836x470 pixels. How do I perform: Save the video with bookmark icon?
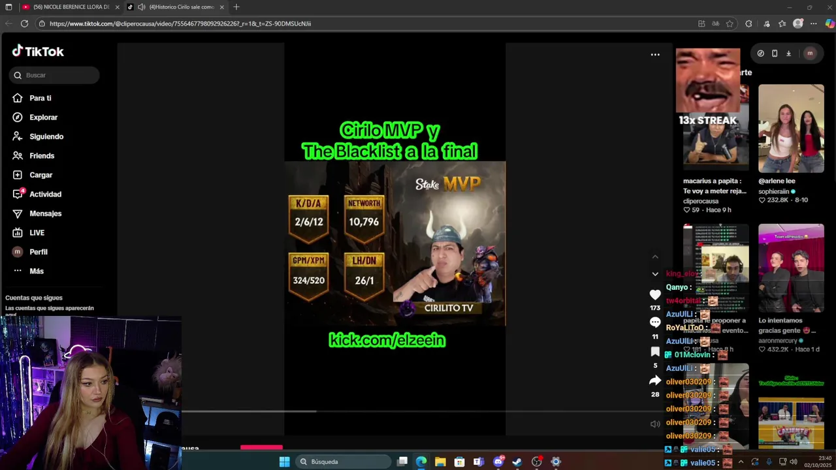(x=655, y=351)
